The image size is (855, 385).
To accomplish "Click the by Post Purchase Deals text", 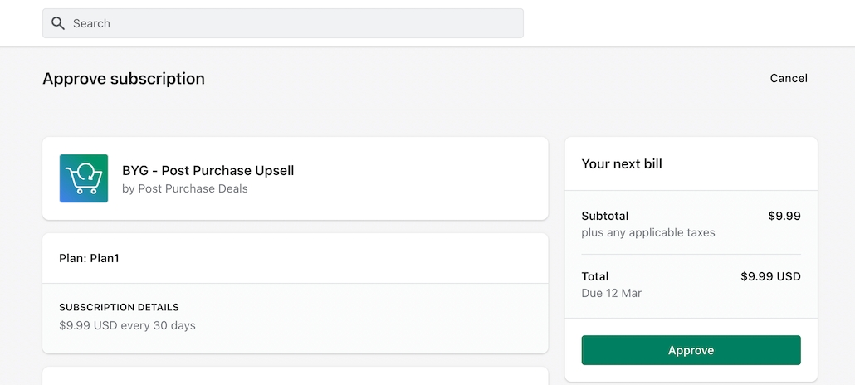I will [x=184, y=188].
